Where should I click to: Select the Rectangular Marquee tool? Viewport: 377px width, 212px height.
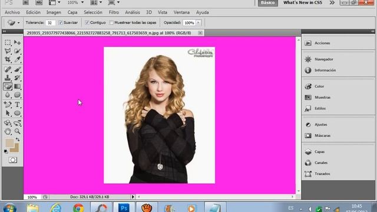[8, 42]
